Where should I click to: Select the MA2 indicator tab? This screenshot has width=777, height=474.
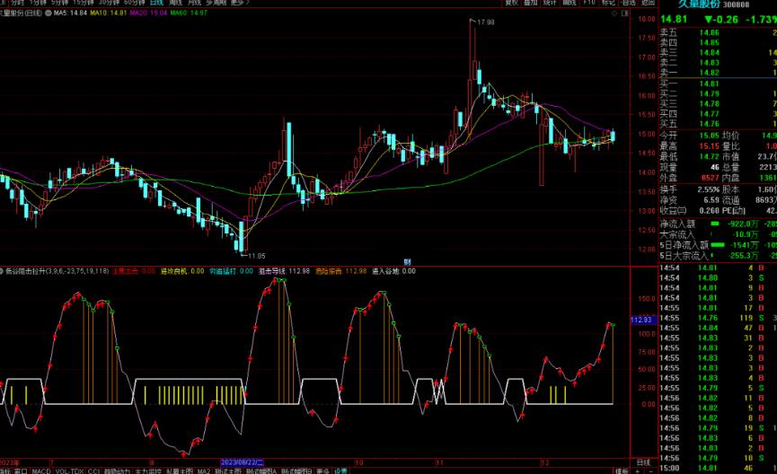pos(204,471)
